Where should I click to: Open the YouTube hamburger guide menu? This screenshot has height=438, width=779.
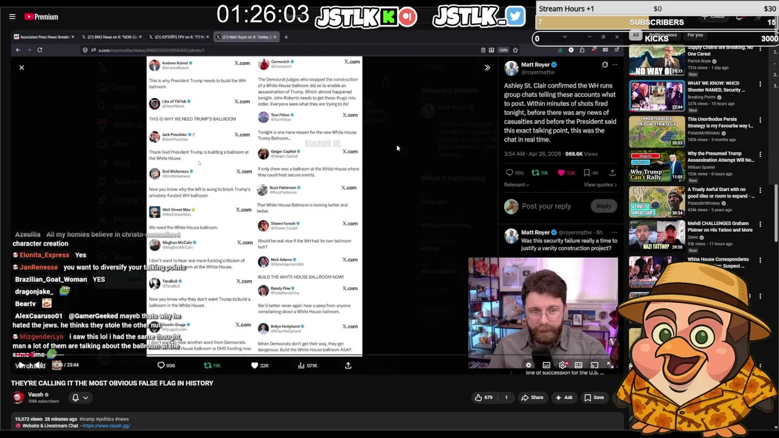pos(12,17)
